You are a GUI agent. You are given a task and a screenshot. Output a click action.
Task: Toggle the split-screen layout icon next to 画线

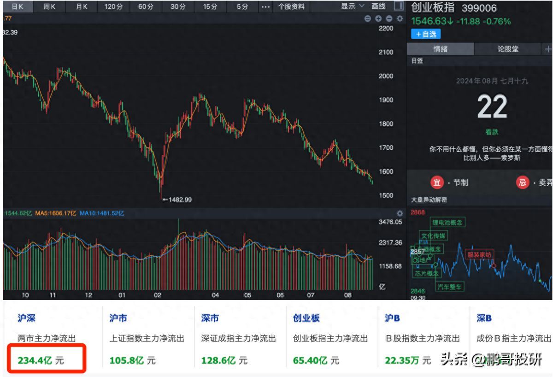(x=400, y=6)
